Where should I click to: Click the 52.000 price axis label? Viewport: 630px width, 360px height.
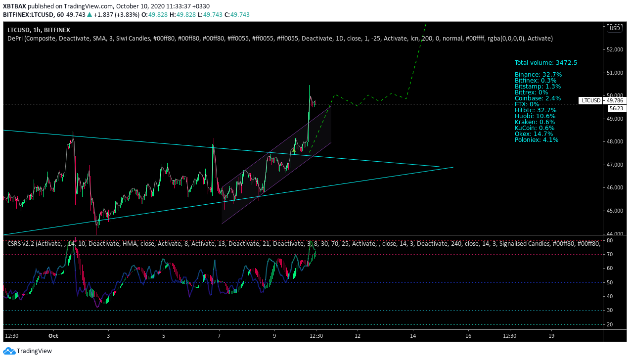coord(615,50)
